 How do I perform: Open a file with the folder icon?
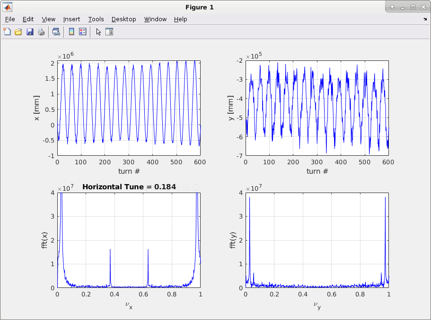tap(18, 32)
